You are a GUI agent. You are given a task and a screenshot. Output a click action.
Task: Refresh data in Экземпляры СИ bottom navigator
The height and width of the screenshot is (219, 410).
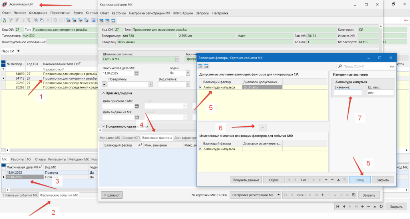(381, 207)
